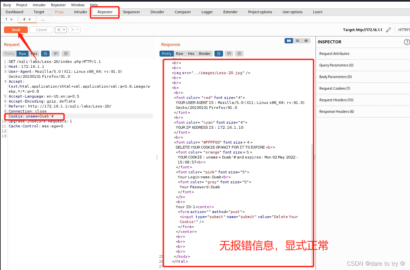
Task: Switch Response view to Pretty
Action: [167, 54]
